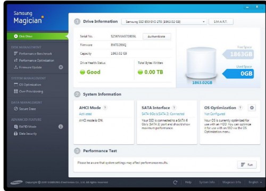This screenshot has height=191, width=266.
Task: Open System Info in the footer
Action: pos(207,182)
